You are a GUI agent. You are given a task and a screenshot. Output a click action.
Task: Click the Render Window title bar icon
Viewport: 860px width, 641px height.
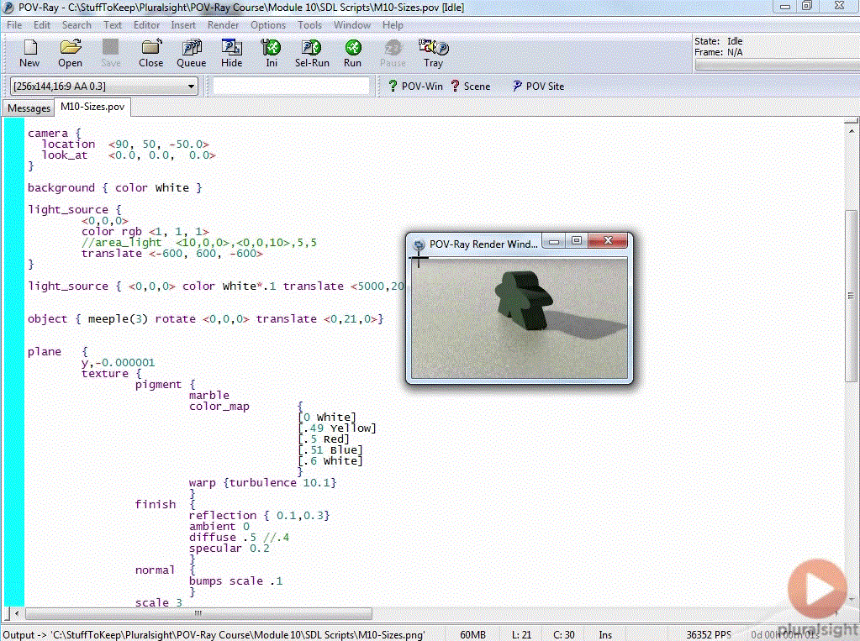(419, 244)
